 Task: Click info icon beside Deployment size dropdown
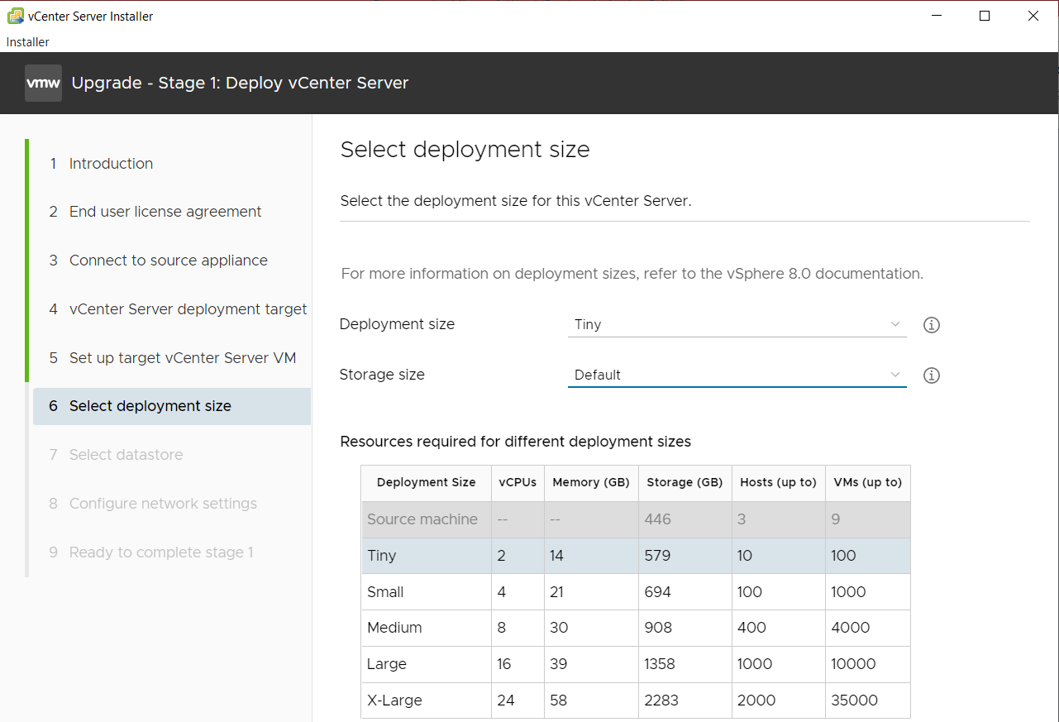pyautogui.click(x=932, y=325)
